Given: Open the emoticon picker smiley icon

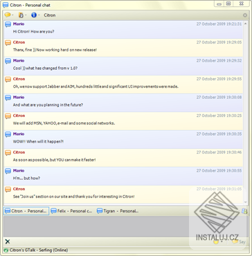Looking at the screenshot, I should 216,242.
